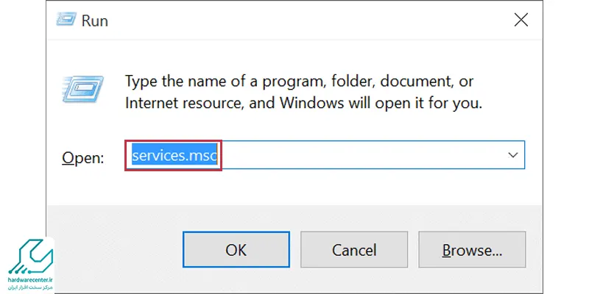
Task: Click the highlighted services.msc text
Action: click(x=174, y=155)
